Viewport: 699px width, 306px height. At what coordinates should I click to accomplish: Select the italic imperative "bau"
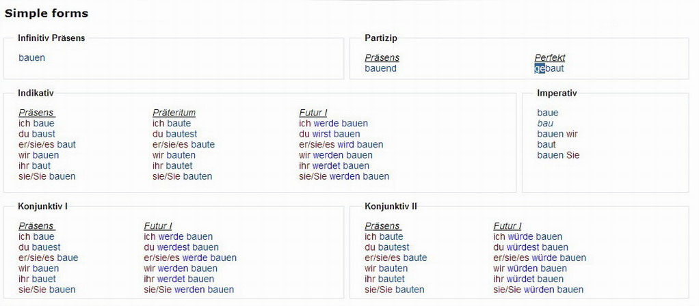(545, 124)
